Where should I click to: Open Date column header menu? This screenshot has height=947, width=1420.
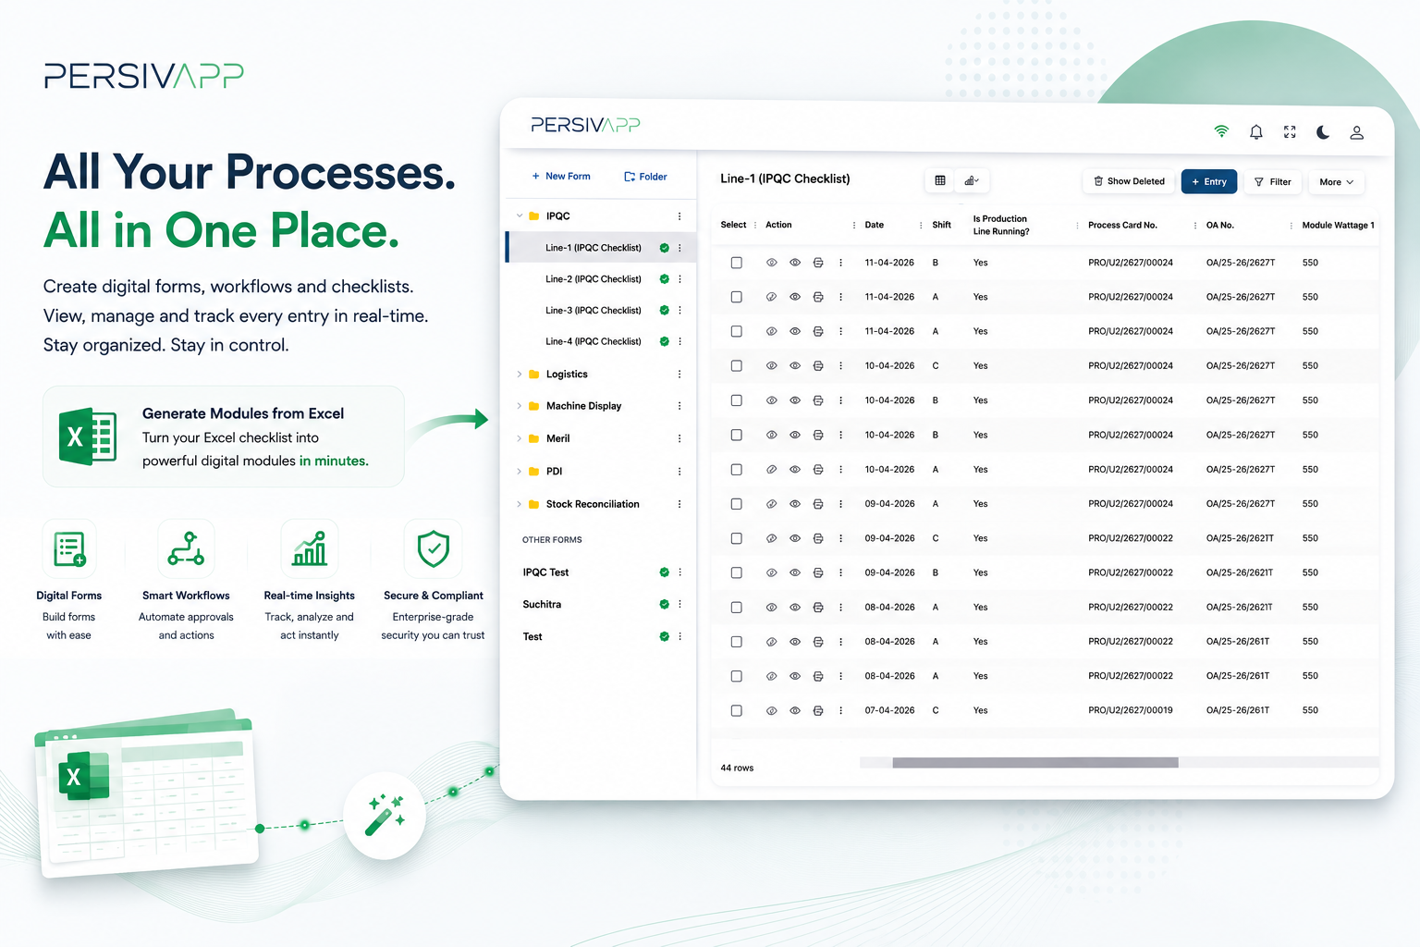(x=921, y=226)
